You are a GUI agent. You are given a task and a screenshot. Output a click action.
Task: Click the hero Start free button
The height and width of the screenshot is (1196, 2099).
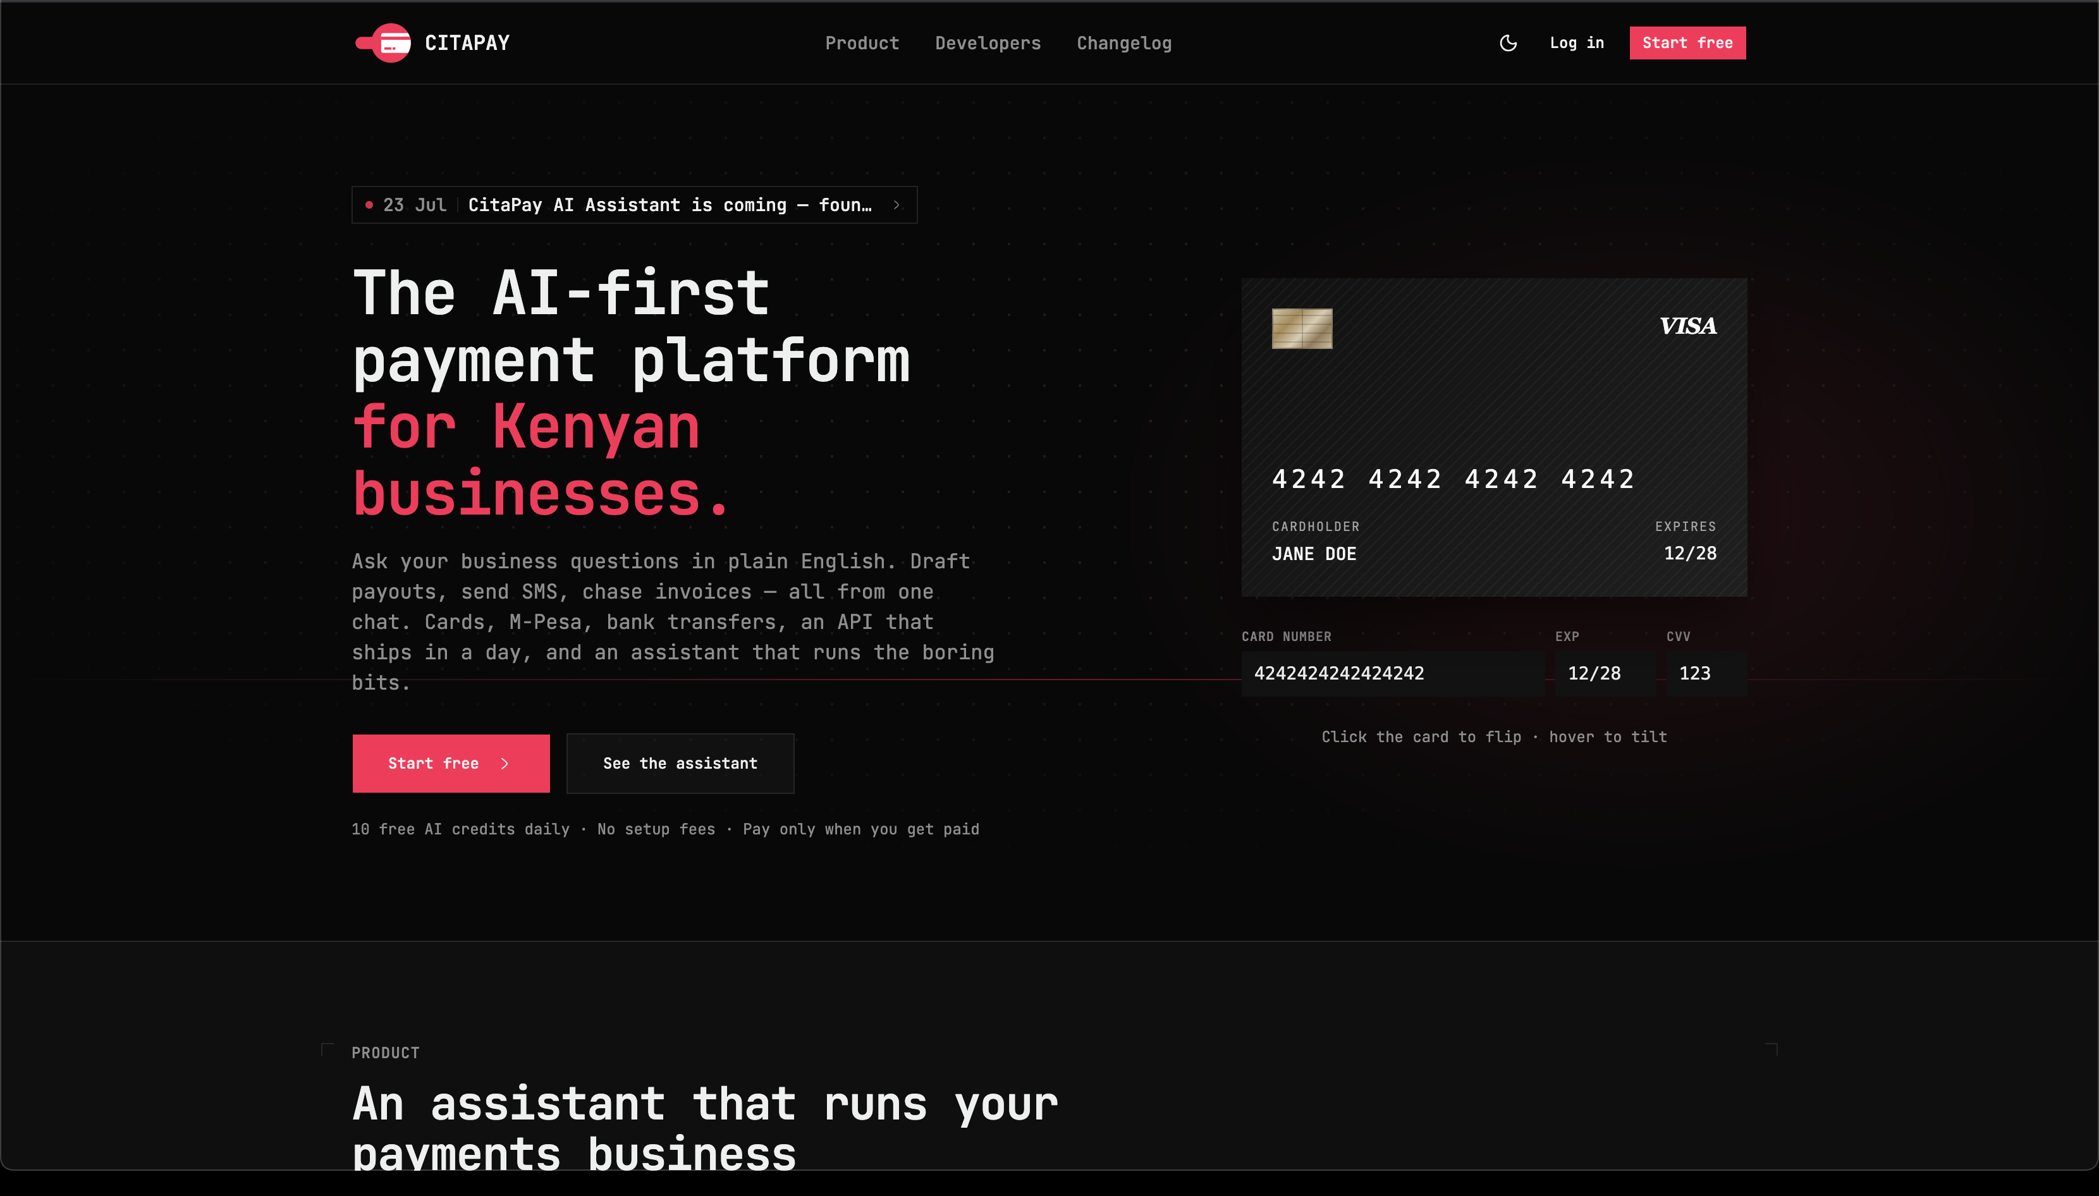click(x=451, y=763)
